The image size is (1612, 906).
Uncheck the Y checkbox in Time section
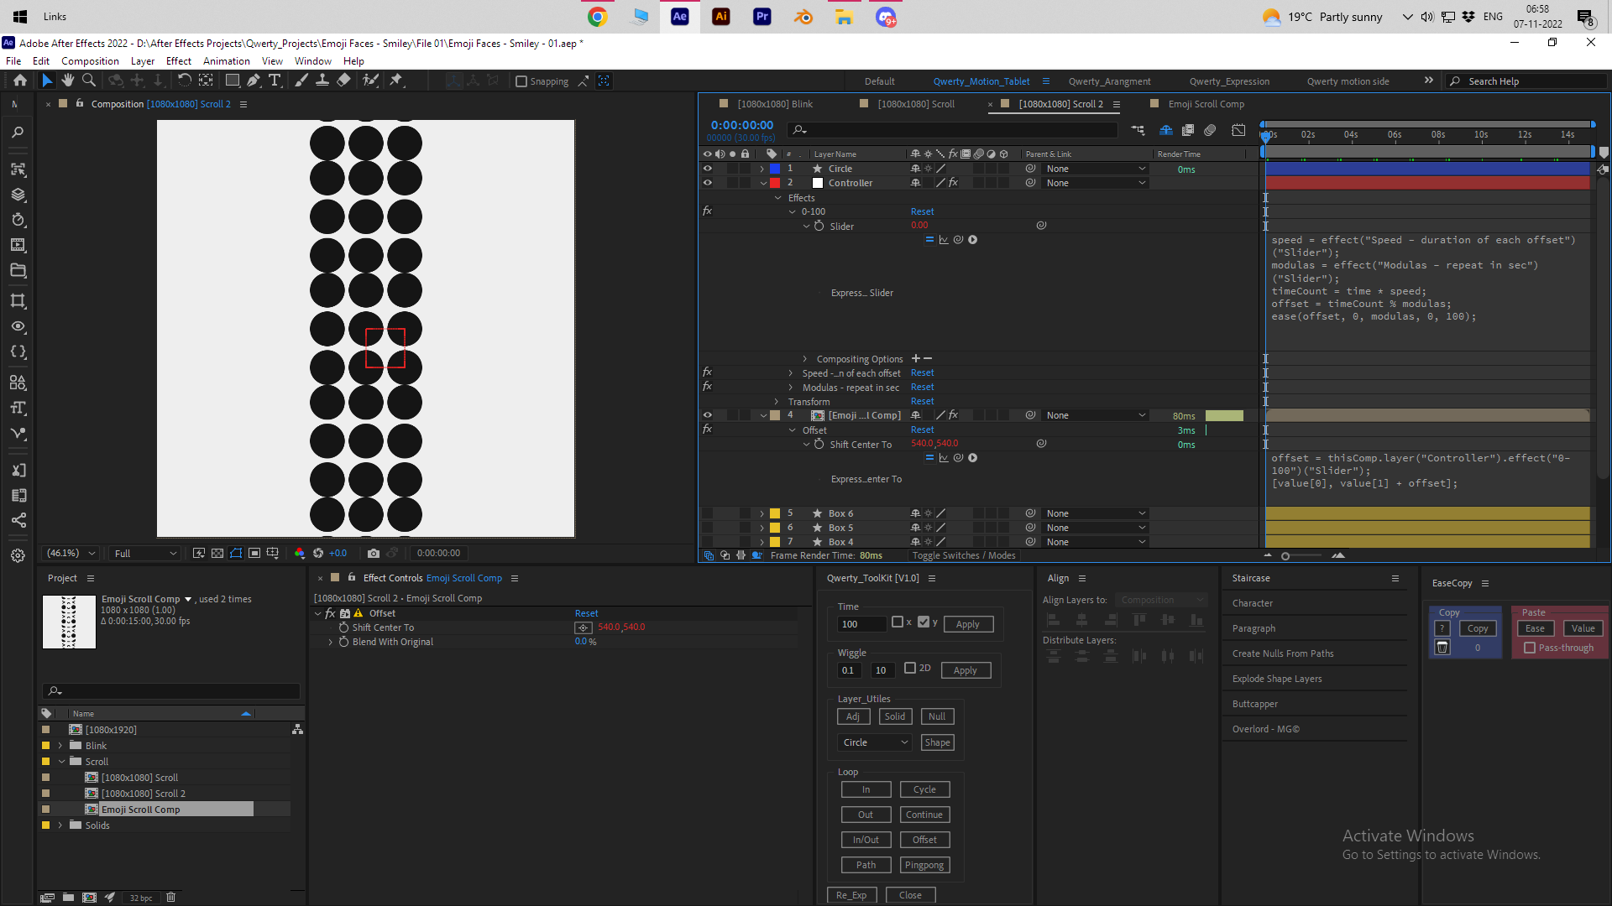[x=924, y=622]
